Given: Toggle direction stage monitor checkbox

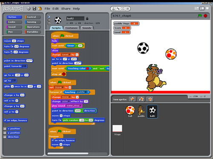Looking at the screenshot, I should [5, 137].
